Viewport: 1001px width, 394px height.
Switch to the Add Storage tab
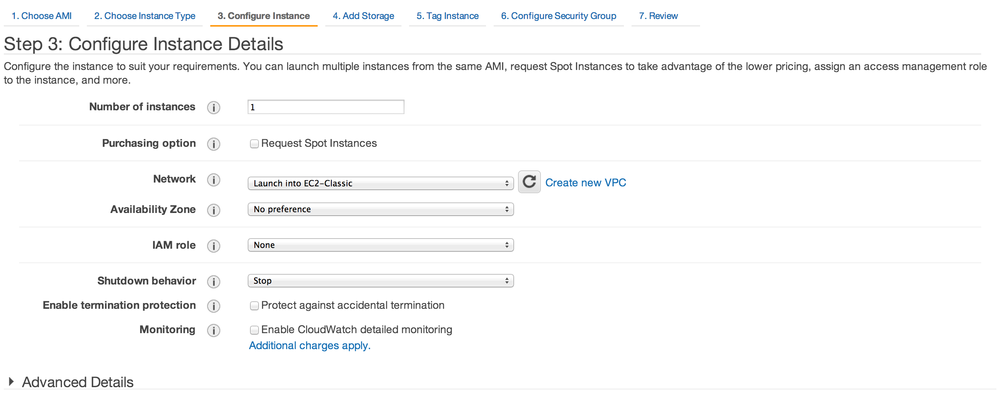[363, 16]
